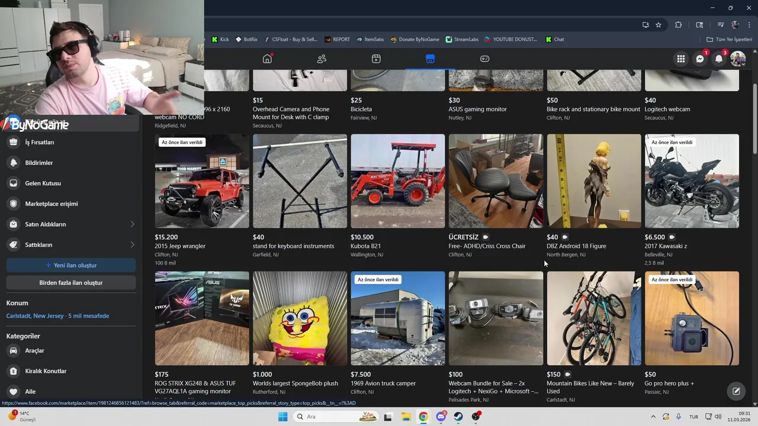Open the notifications bell icon

pos(719,59)
